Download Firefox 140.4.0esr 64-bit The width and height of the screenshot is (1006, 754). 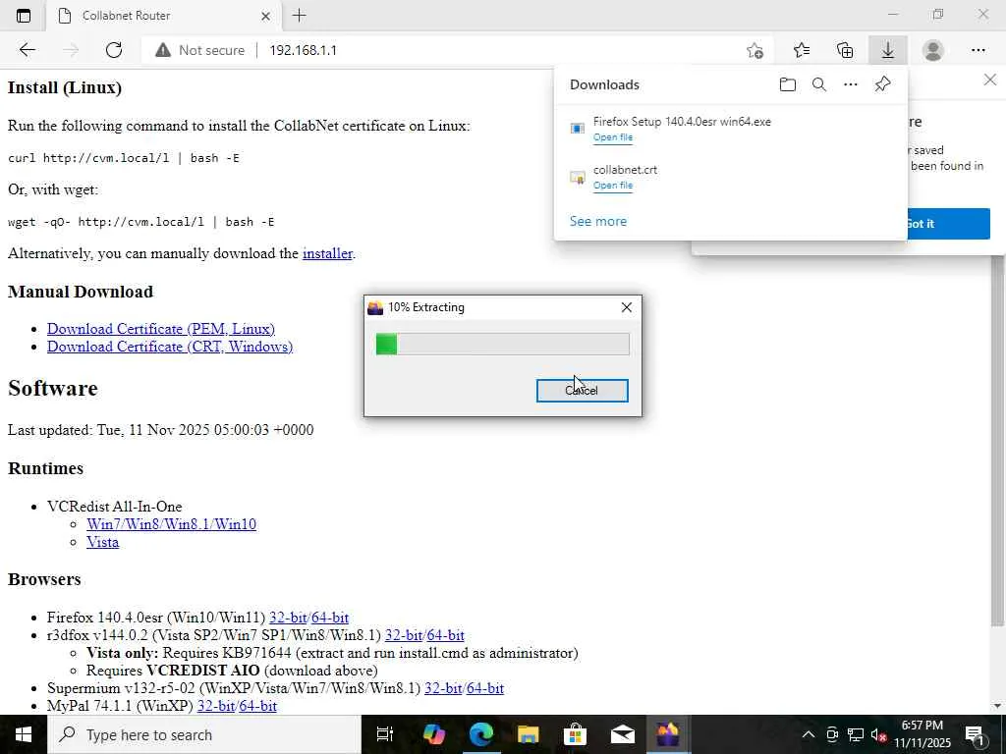(330, 618)
